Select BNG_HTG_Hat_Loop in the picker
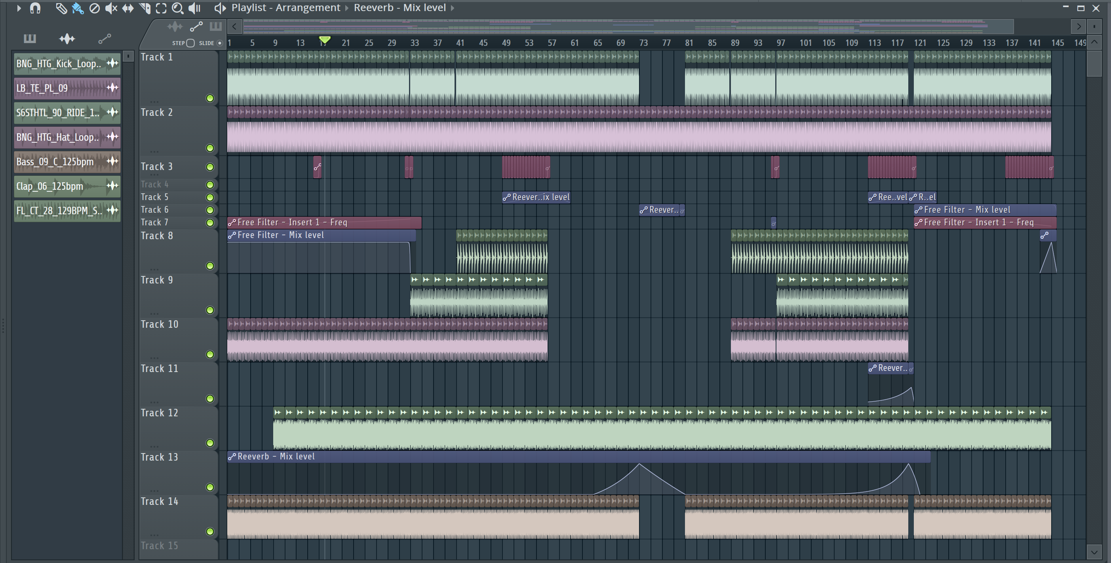 click(67, 138)
